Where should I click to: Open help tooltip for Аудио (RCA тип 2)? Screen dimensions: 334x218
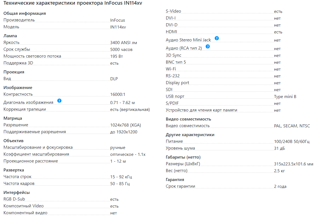[208, 47]
